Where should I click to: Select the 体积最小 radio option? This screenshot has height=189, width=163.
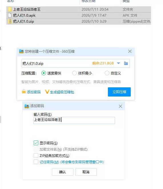pyautogui.click(x=74, y=73)
